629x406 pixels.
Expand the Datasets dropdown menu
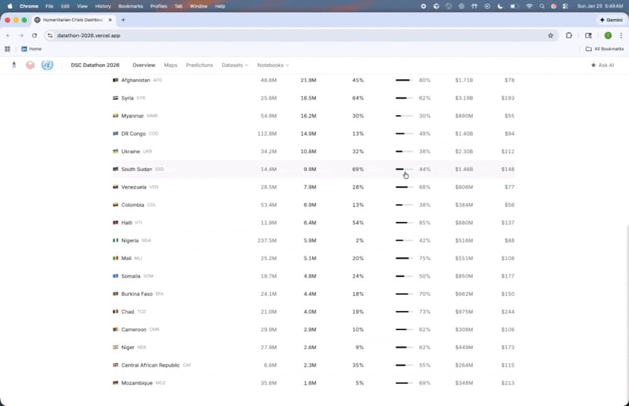click(235, 65)
